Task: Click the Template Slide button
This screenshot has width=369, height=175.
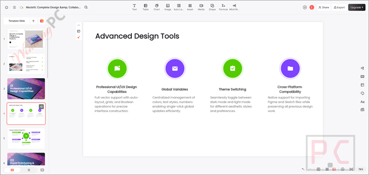Action: tap(17, 21)
